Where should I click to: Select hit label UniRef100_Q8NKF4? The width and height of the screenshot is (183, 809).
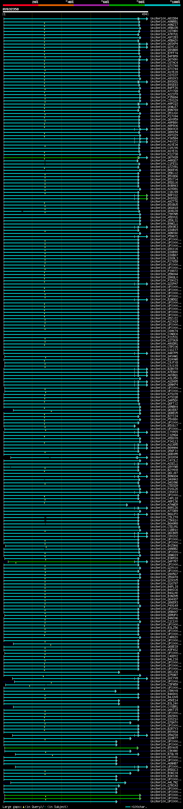[x=164, y=385]
